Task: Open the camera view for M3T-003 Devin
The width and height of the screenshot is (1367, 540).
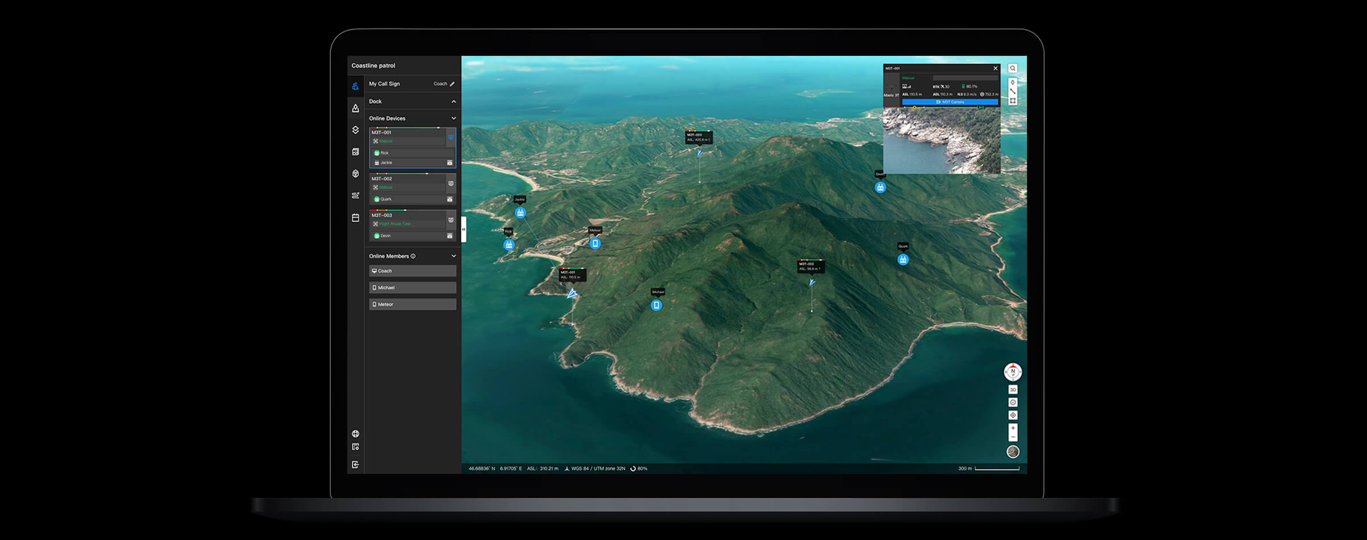Action: click(x=450, y=235)
